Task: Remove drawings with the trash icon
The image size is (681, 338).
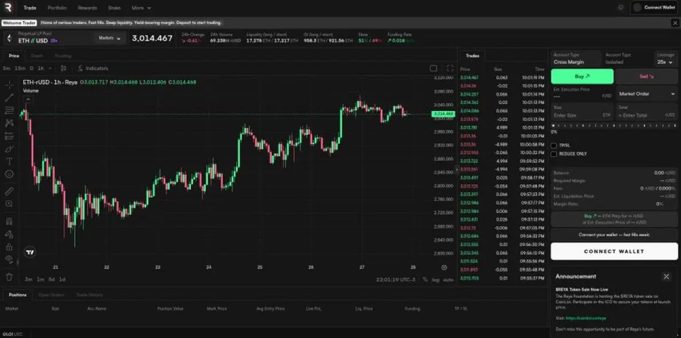Action: pos(9,276)
